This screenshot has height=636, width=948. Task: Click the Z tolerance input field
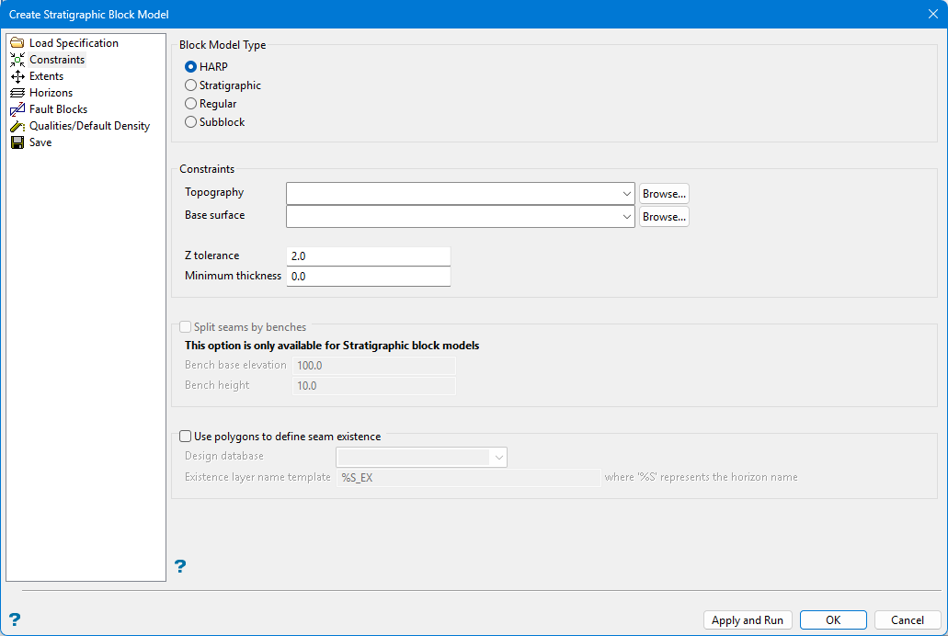click(x=368, y=256)
